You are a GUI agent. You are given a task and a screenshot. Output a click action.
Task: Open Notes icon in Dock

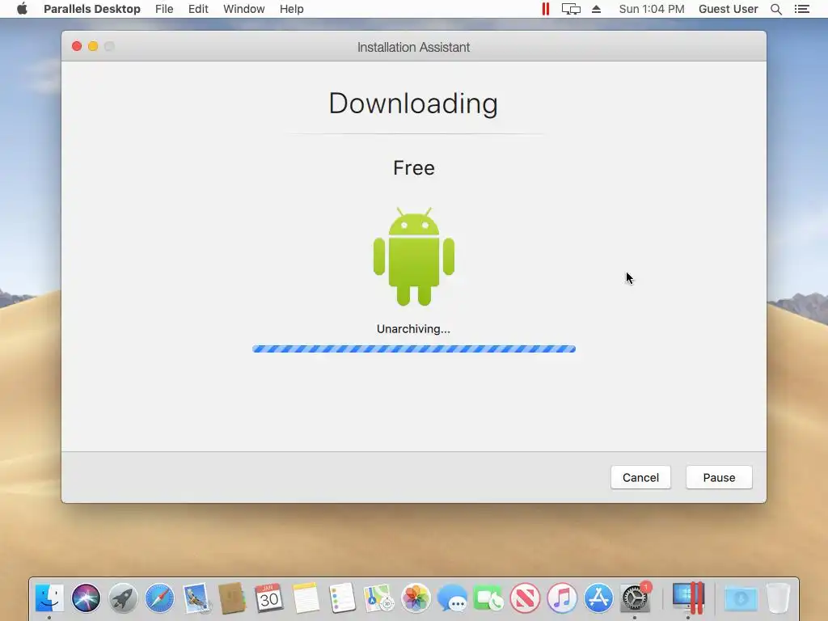pos(306,598)
